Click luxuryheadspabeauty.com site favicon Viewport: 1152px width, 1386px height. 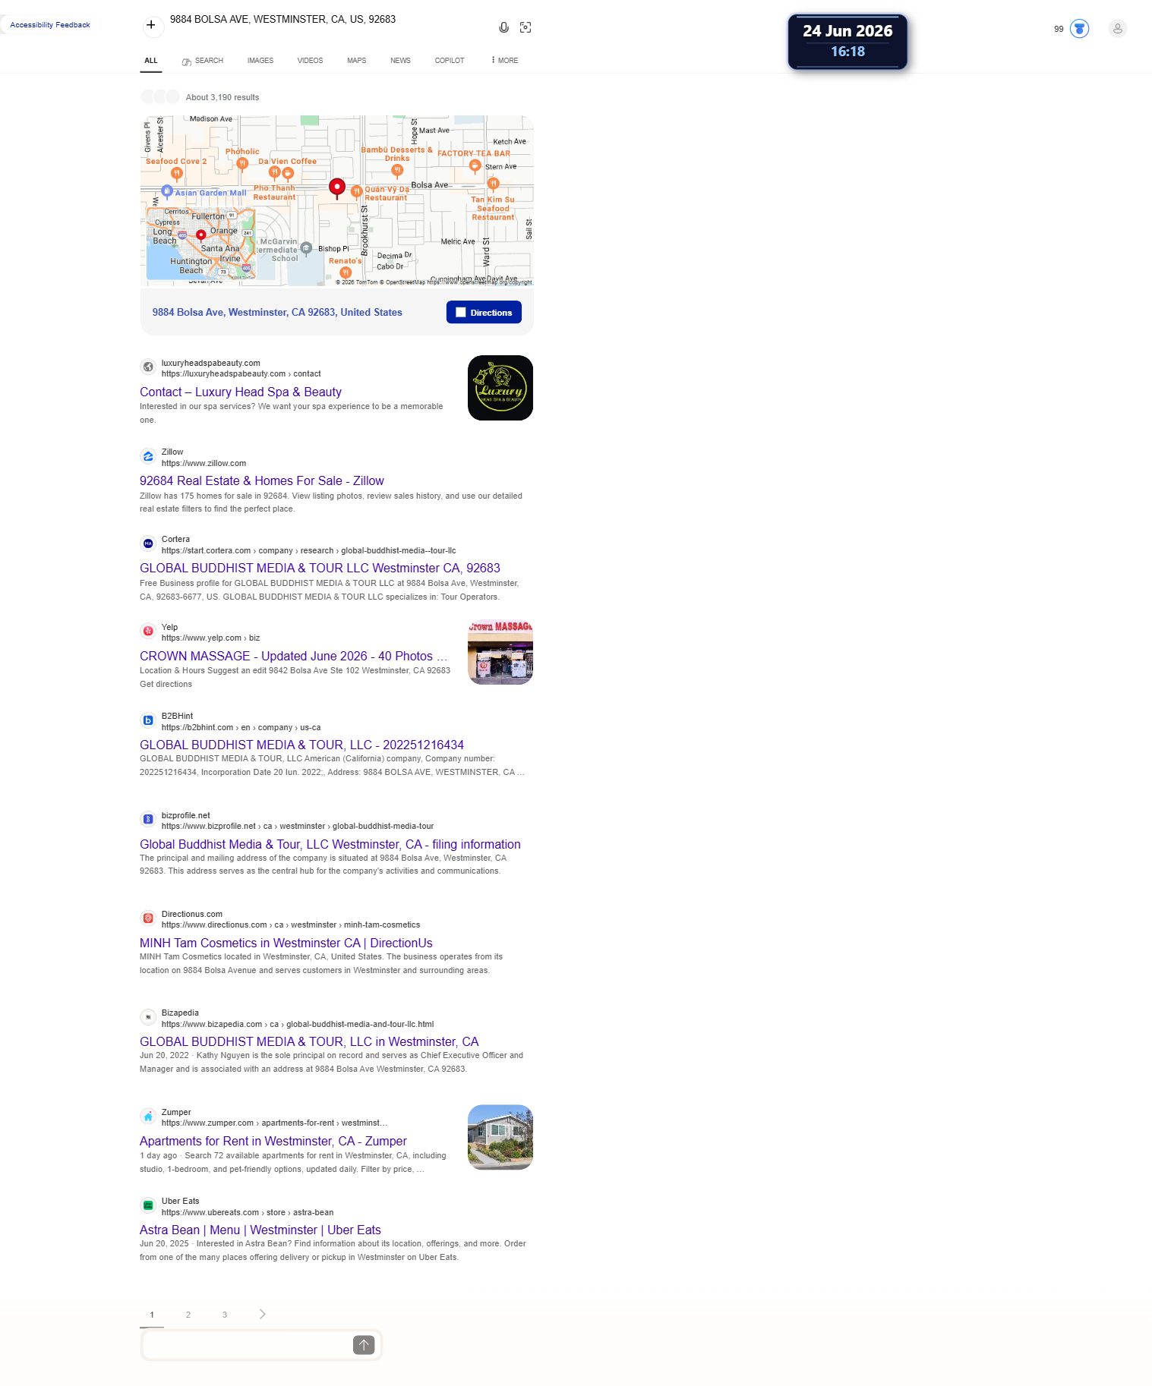click(x=148, y=367)
